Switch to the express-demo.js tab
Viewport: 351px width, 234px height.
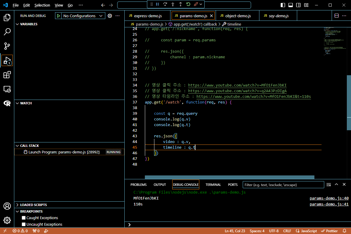[x=148, y=16]
